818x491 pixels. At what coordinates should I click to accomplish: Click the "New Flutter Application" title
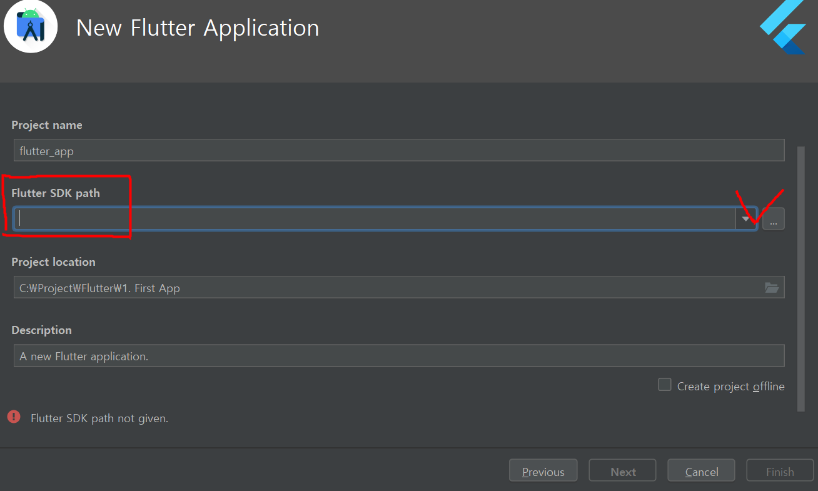[198, 28]
